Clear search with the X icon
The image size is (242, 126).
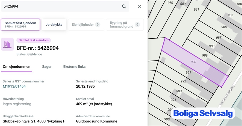[139, 7]
